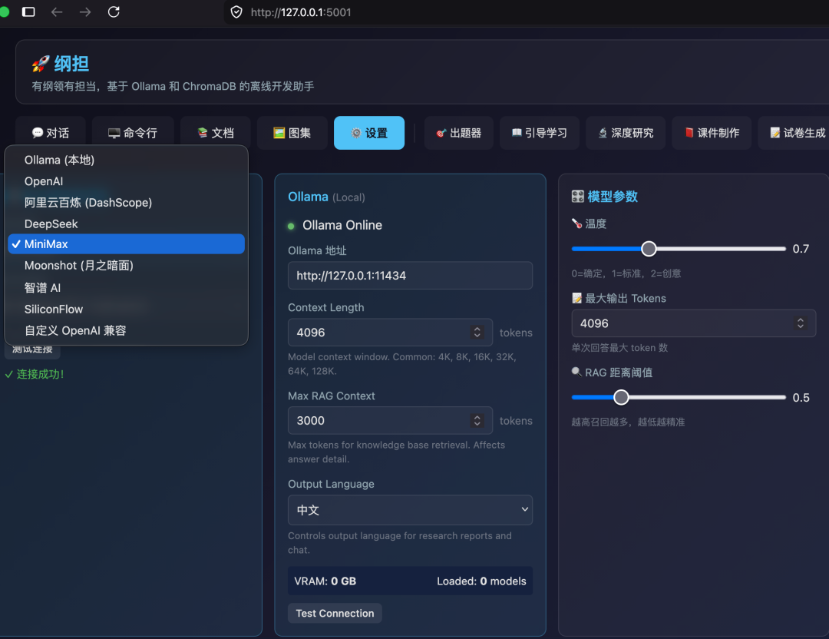Select the 设置 settings tab
This screenshot has width=829, height=639.
[x=369, y=133]
